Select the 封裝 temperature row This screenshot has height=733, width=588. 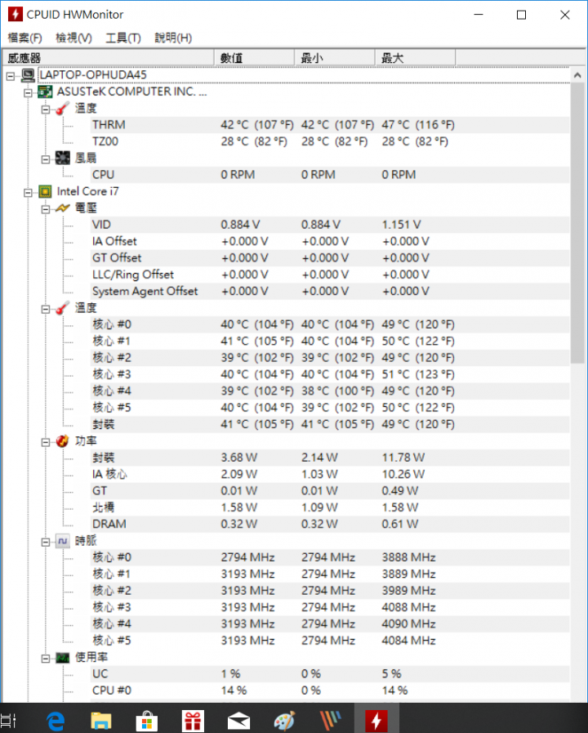(x=330, y=424)
